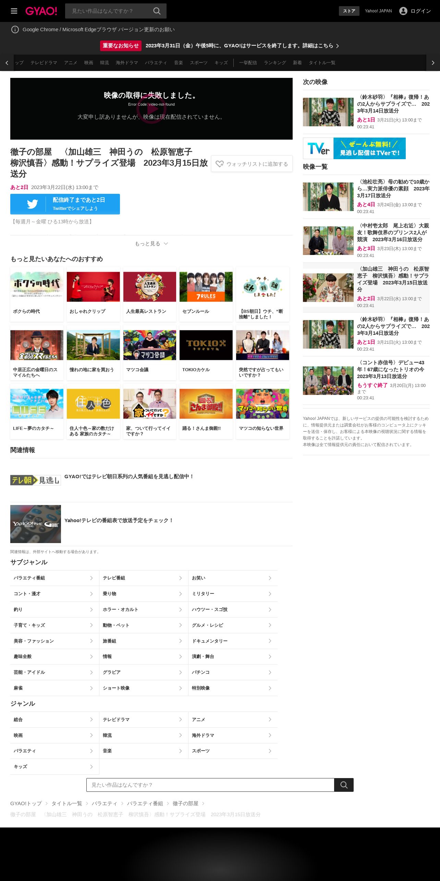Add to watchlist with heart button

point(252,164)
